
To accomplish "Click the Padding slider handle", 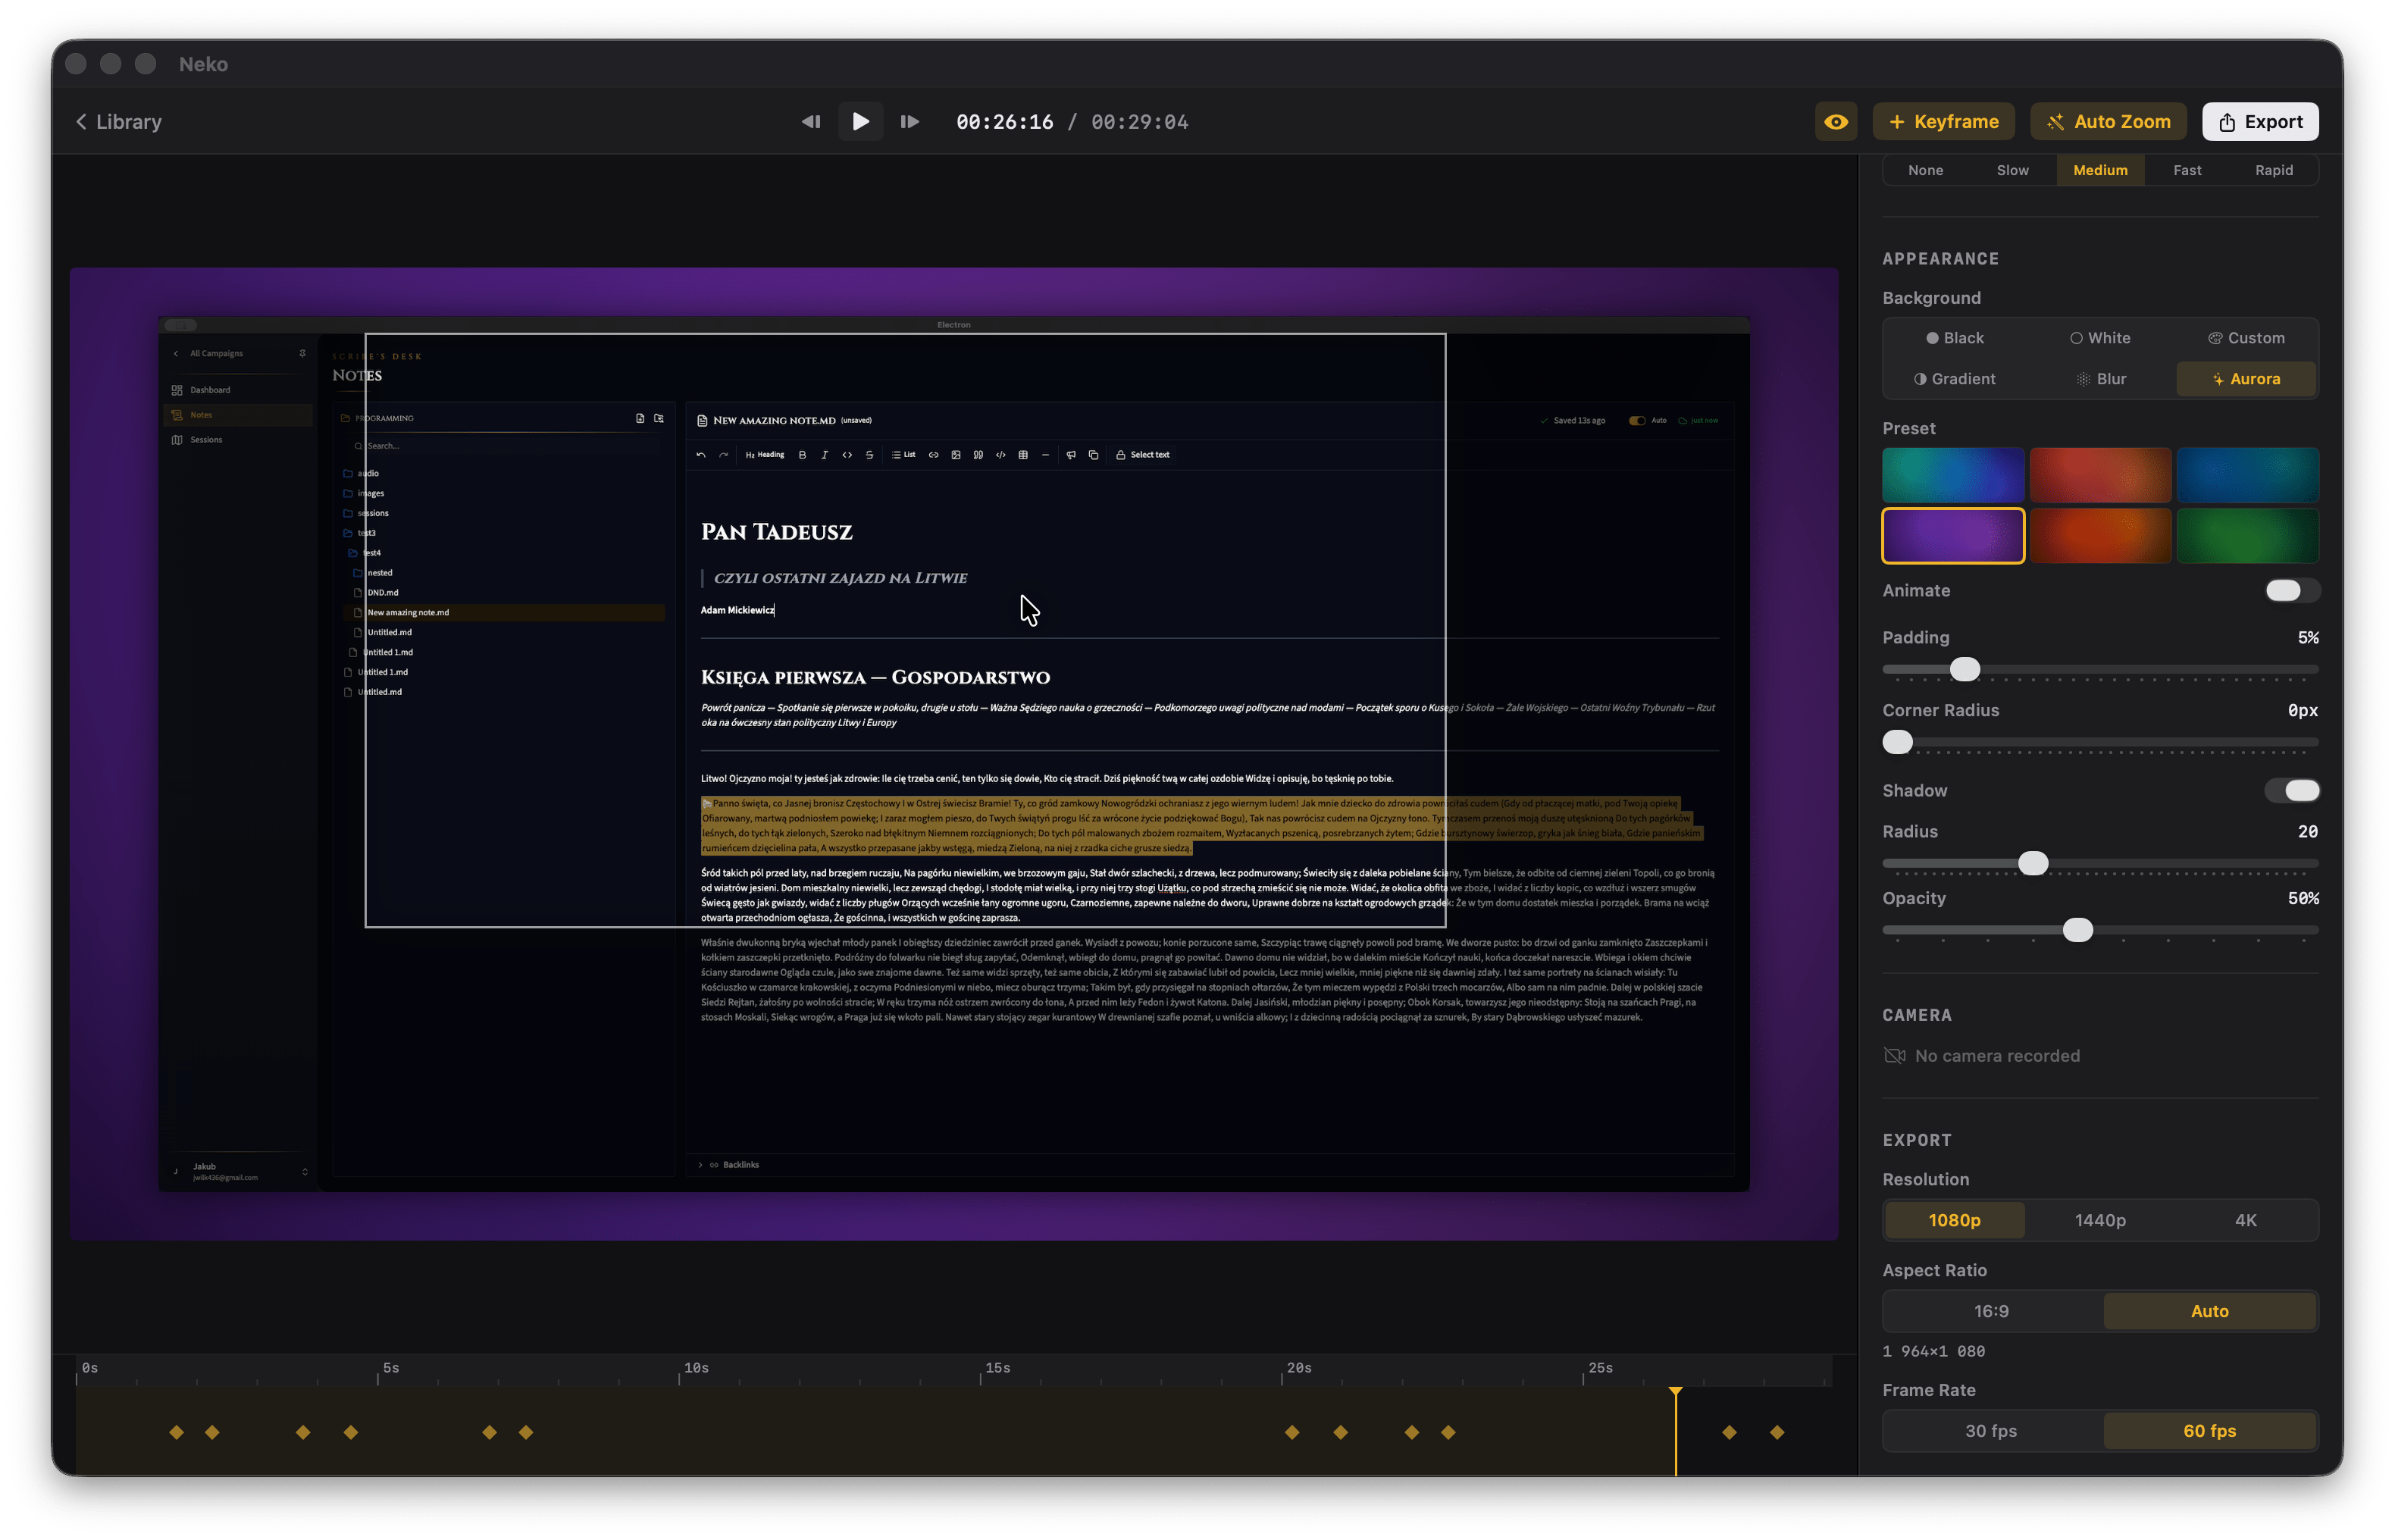I will (x=1965, y=669).
